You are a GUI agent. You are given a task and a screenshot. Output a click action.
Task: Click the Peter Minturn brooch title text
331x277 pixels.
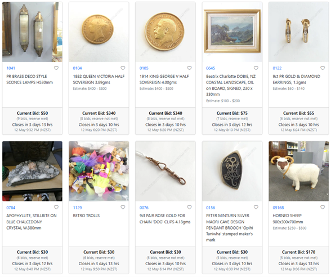tap(230, 228)
